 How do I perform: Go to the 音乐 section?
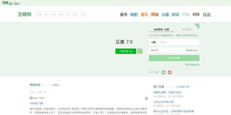pyautogui.click(x=144, y=15)
